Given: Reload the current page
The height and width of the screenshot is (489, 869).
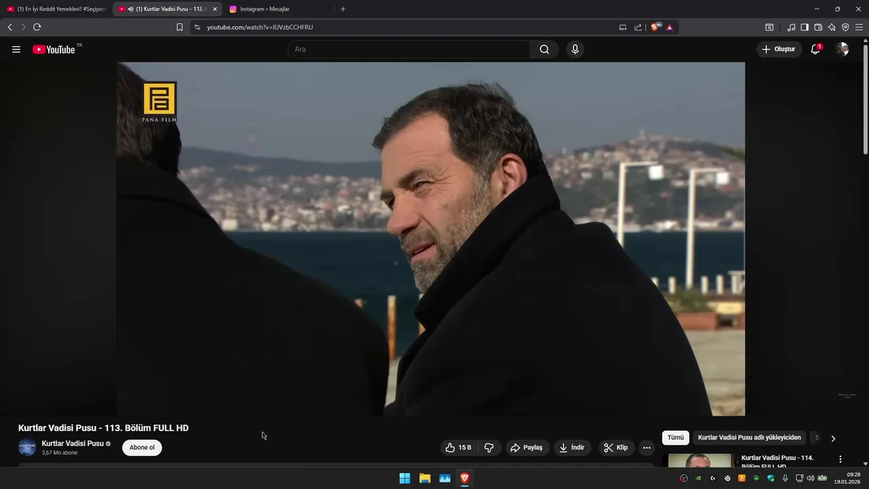Looking at the screenshot, I should (37, 27).
